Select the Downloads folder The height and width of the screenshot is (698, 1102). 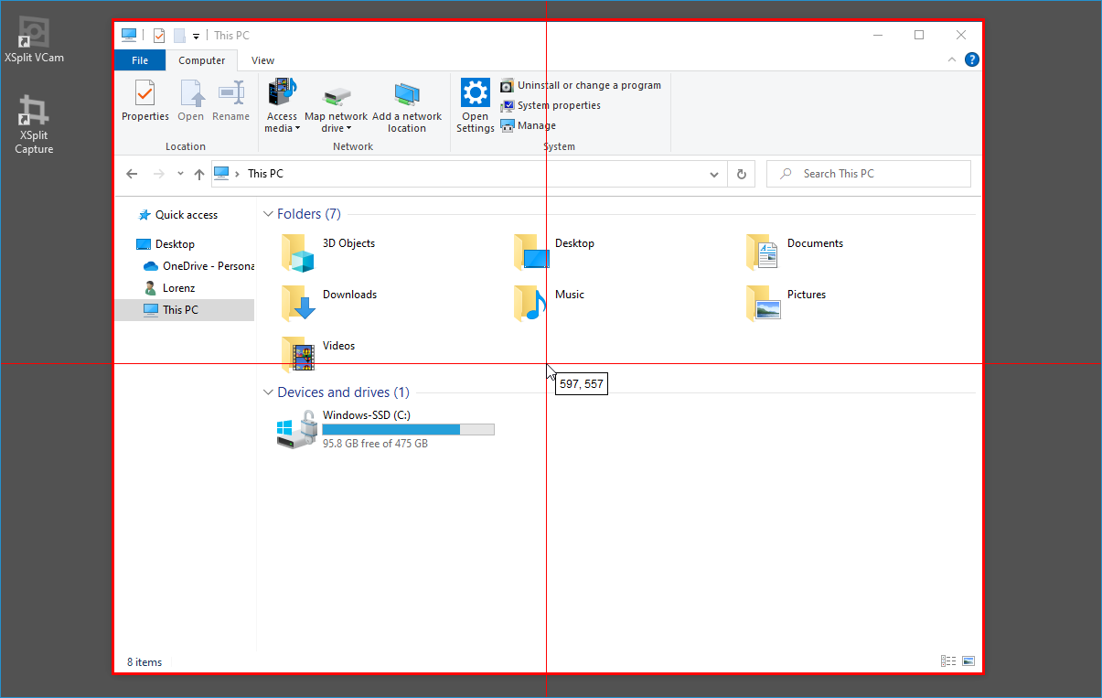[x=329, y=302]
